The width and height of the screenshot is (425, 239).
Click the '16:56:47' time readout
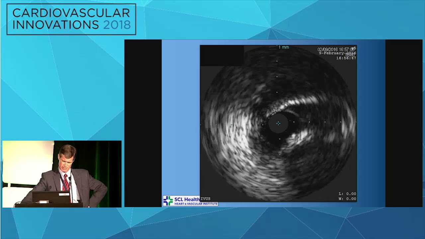346,58
